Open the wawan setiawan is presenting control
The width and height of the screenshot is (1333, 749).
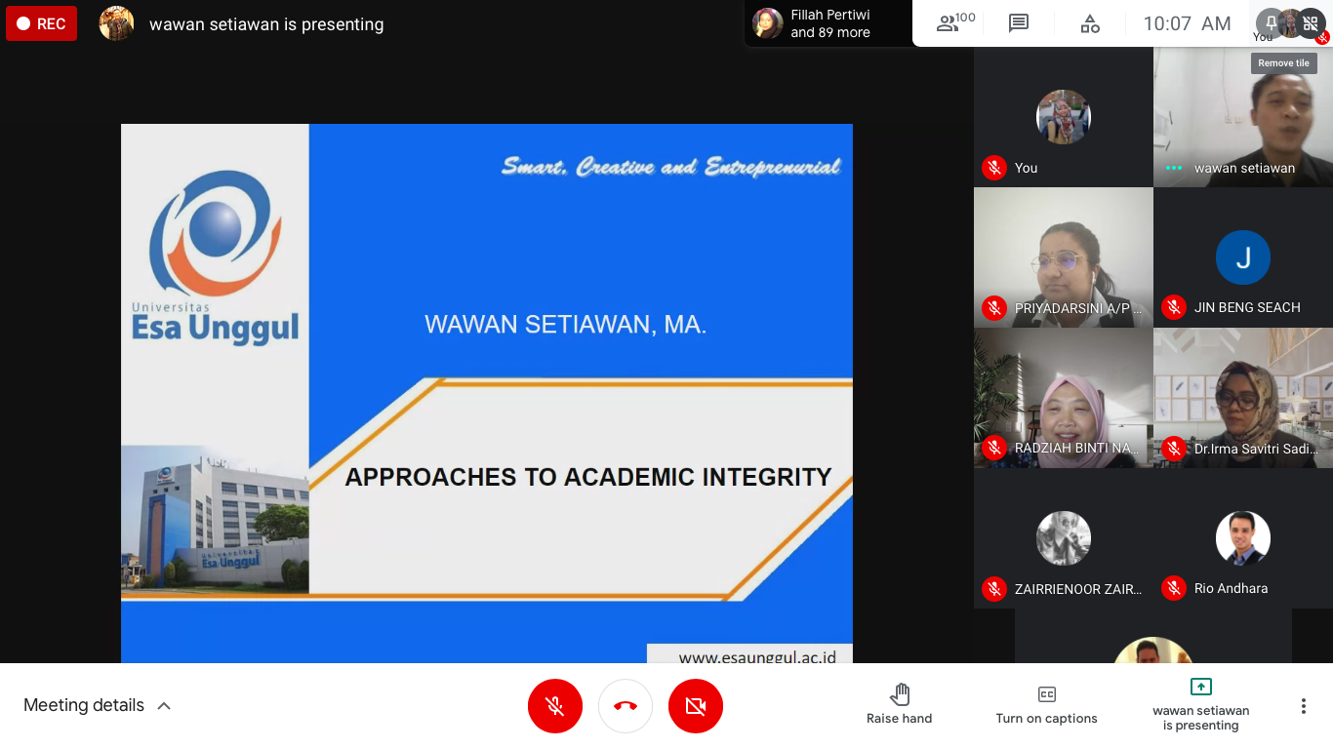pyautogui.click(x=1201, y=705)
